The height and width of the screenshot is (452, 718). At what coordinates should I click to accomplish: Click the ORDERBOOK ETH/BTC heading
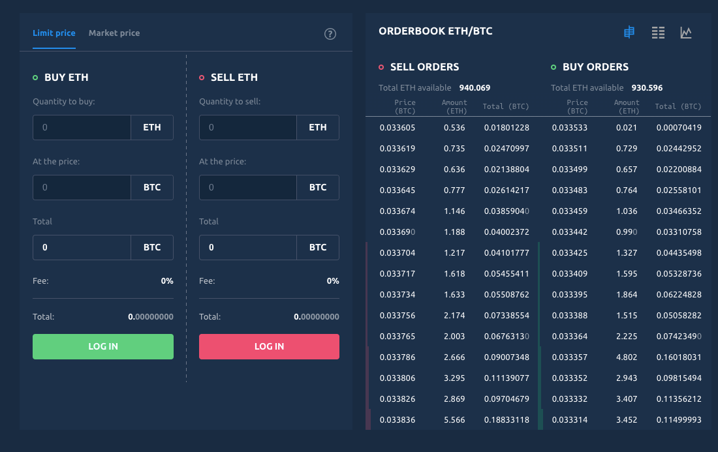tap(435, 31)
